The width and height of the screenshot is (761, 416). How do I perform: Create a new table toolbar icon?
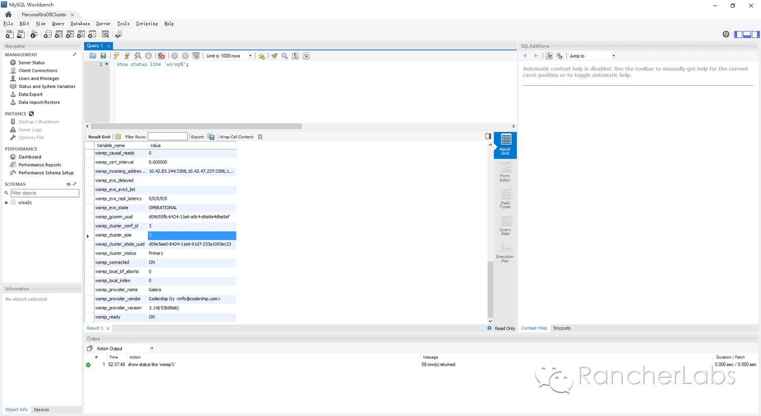[x=59, y=34]
